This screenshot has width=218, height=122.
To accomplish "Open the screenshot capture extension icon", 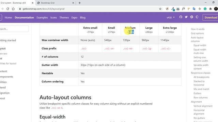I will point(178,9).
